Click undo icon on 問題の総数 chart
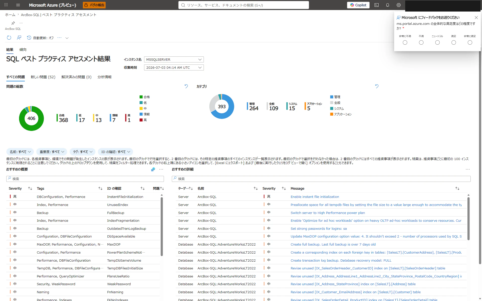 pos(186,86)
